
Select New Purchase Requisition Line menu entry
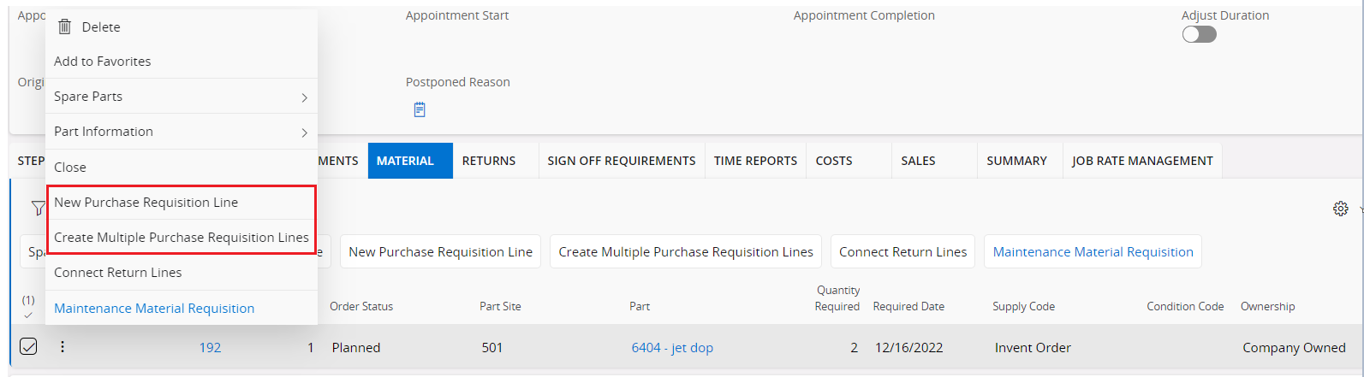coord(146,203)
